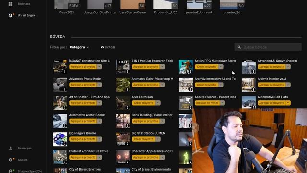Click the City of Brass: Environments title
This screenshot has height=173, width=307.
pos(151,169)
